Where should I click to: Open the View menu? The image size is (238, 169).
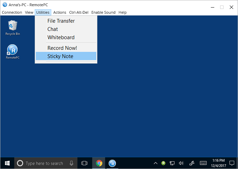pyautogui.click(x=29, y=12)
